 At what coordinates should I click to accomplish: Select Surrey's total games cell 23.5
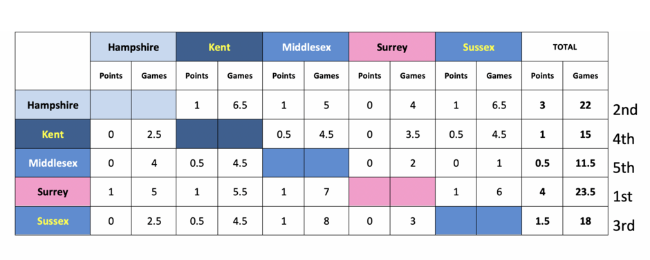point(585,192)
